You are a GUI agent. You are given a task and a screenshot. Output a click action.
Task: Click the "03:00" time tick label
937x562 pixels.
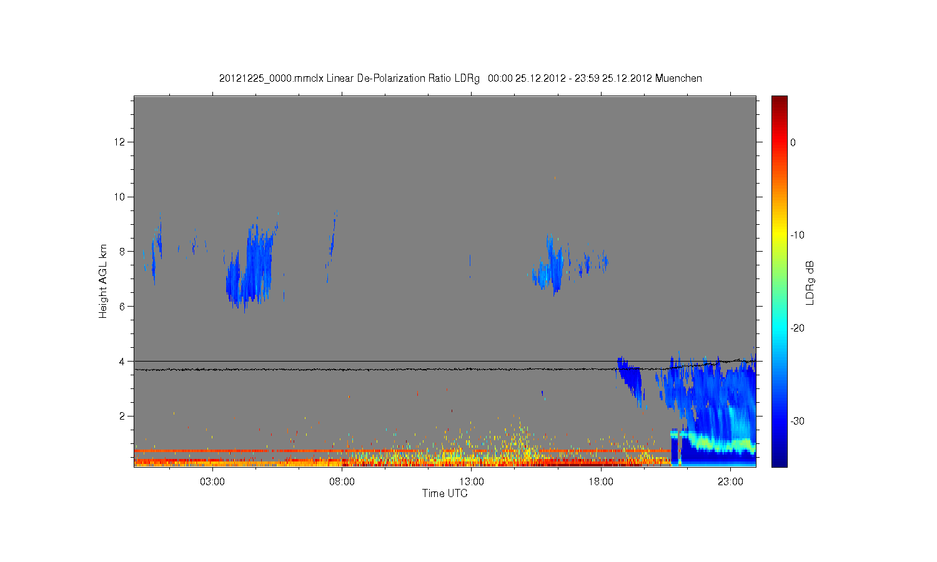[212, 482]
